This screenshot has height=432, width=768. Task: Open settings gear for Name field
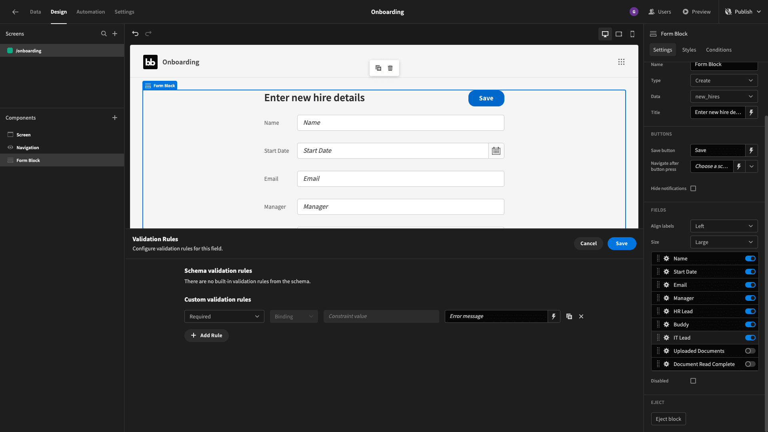tap(666, 259)
